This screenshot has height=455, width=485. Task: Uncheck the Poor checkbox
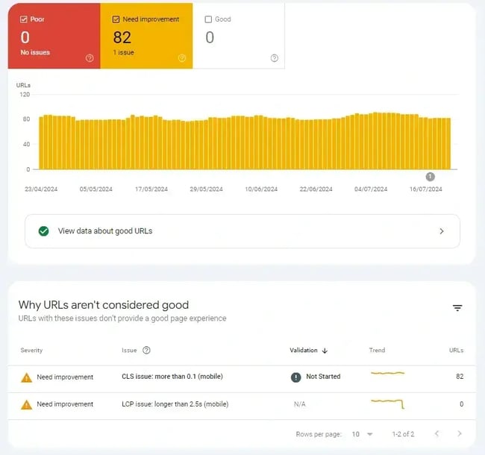[x=24, y=19]
